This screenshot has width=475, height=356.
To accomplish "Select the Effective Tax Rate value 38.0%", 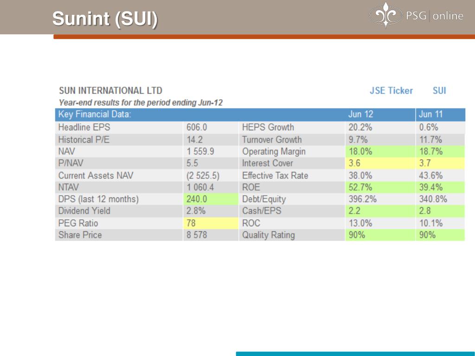I will 360,176.
